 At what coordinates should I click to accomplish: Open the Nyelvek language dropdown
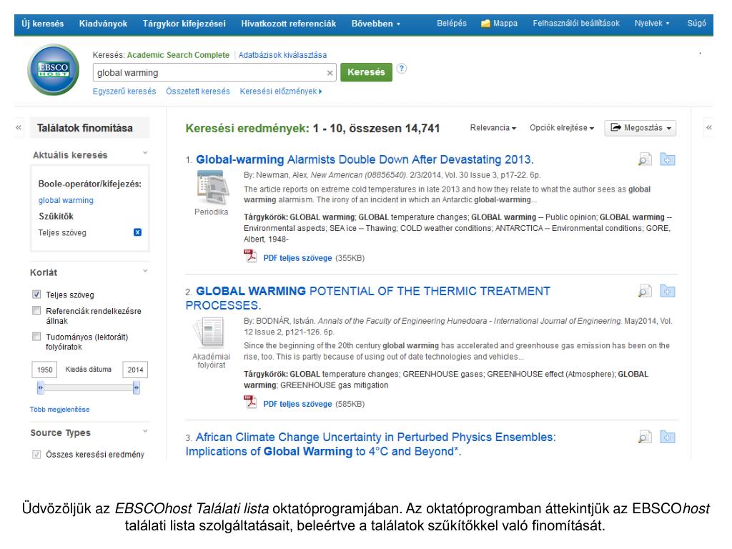(652, 24)
